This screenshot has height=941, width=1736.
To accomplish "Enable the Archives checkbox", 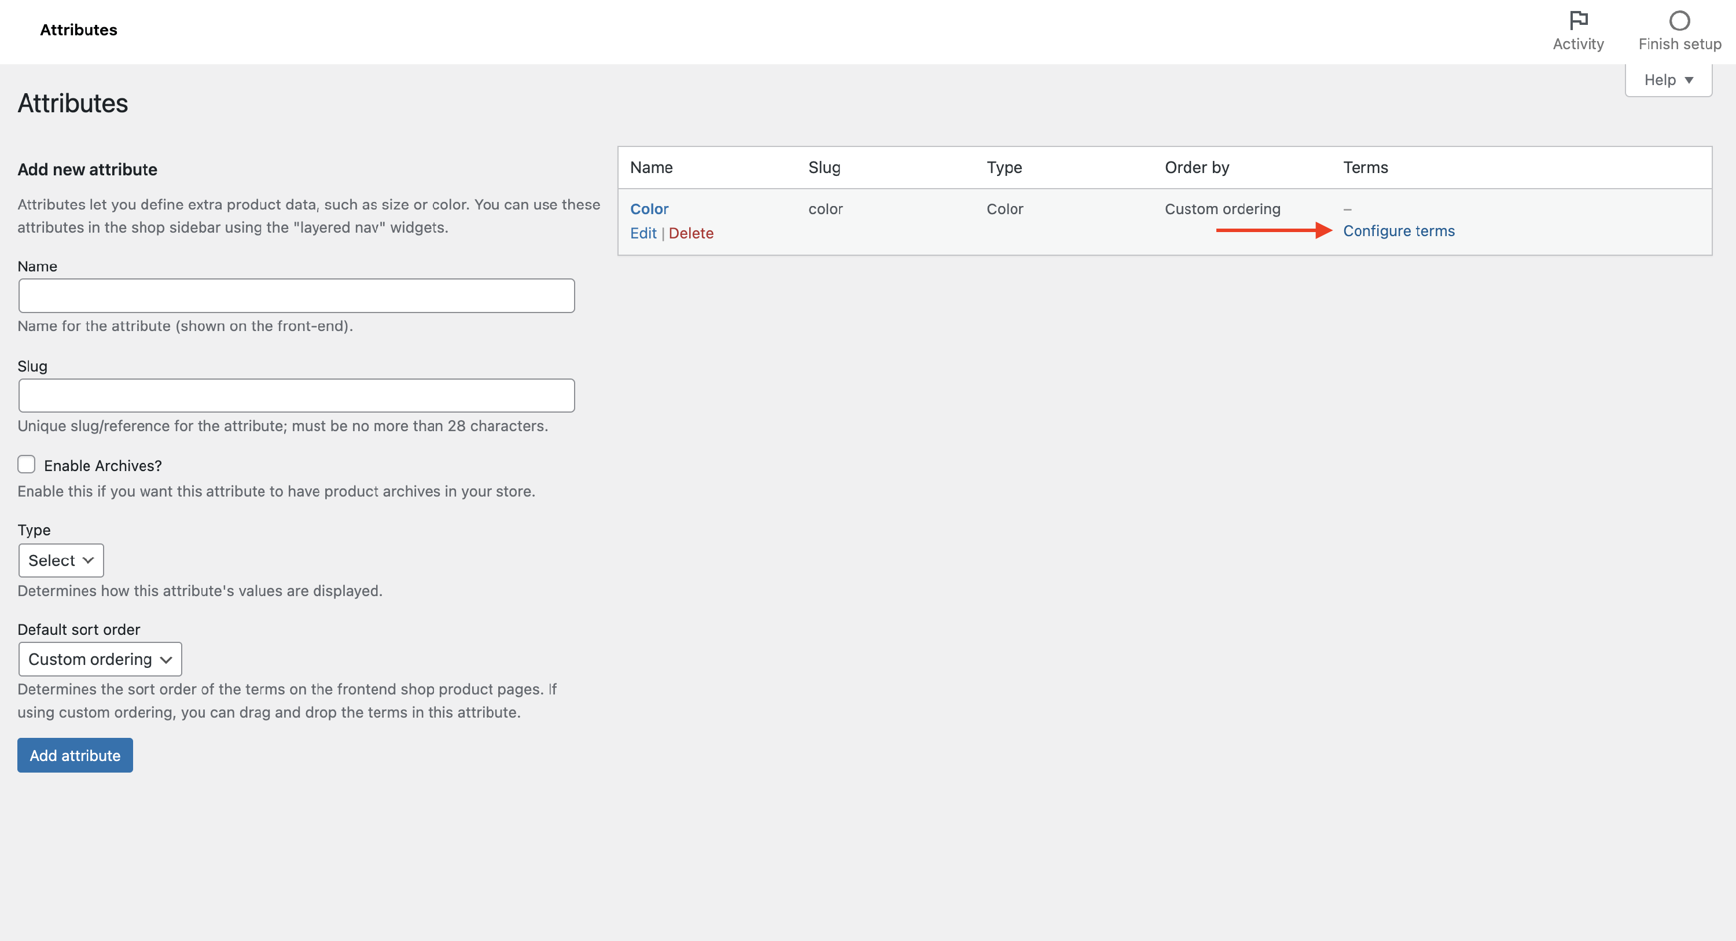I will coord(26,465).
